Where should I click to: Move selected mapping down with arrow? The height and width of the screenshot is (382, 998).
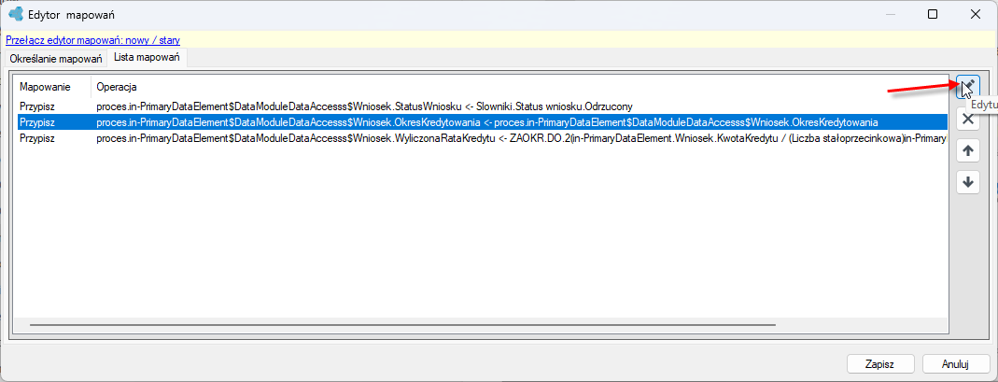pos(967,182)
